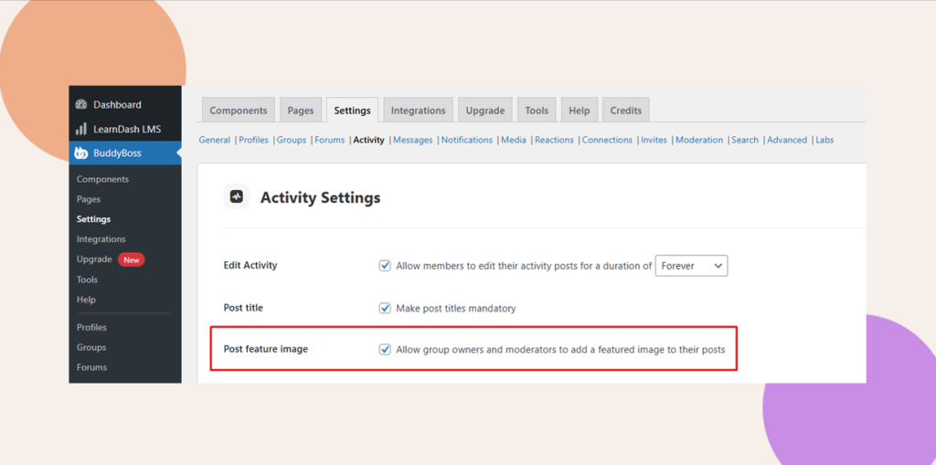936x465 pixels.
Task: Open the Moderation settings sub-link
Action: tap(699, 140)
